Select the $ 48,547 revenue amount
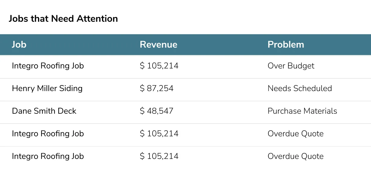371x172 pixels. (157, 111)
